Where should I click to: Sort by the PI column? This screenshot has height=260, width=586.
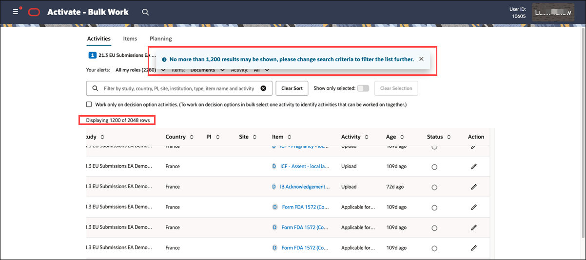[x=217, y=137]
